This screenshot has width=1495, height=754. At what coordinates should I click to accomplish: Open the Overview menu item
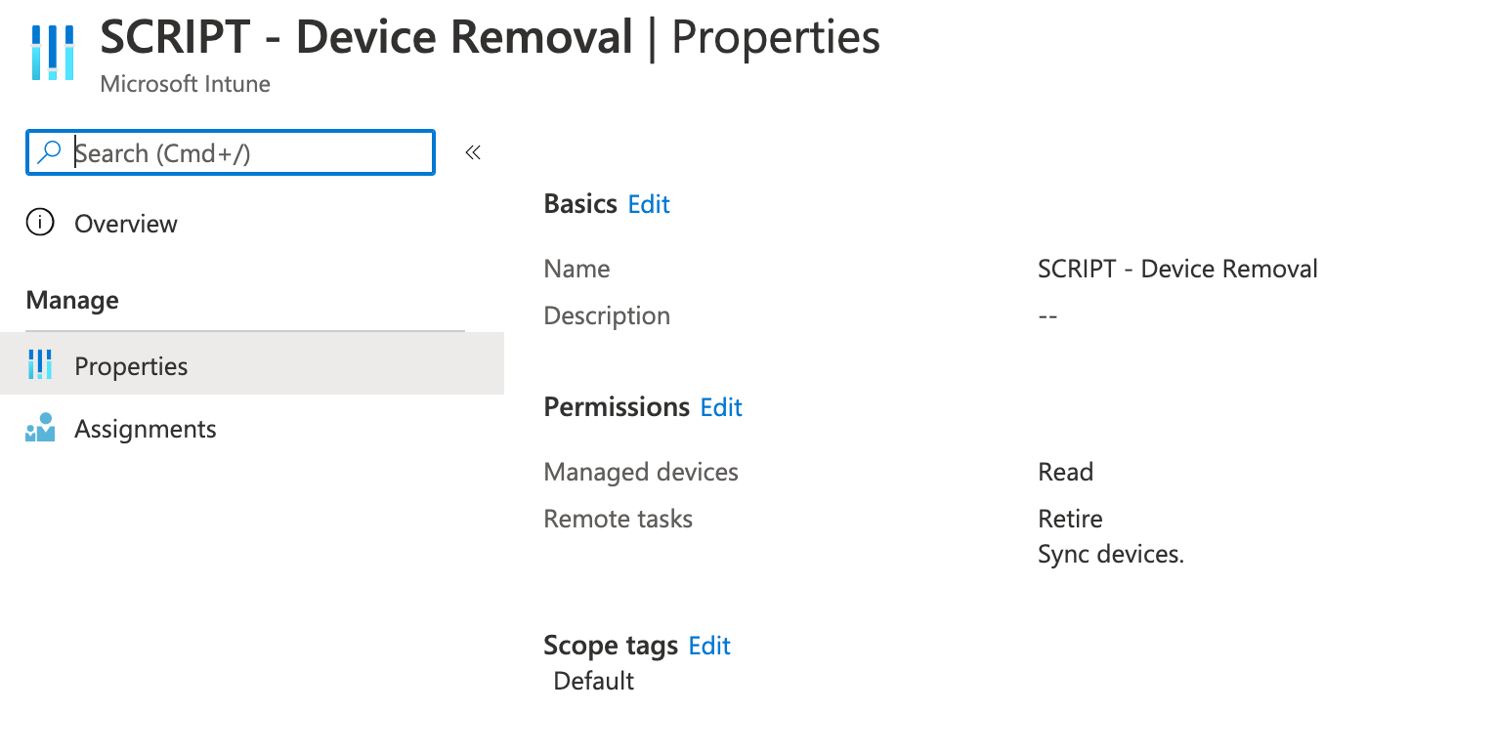126,224
